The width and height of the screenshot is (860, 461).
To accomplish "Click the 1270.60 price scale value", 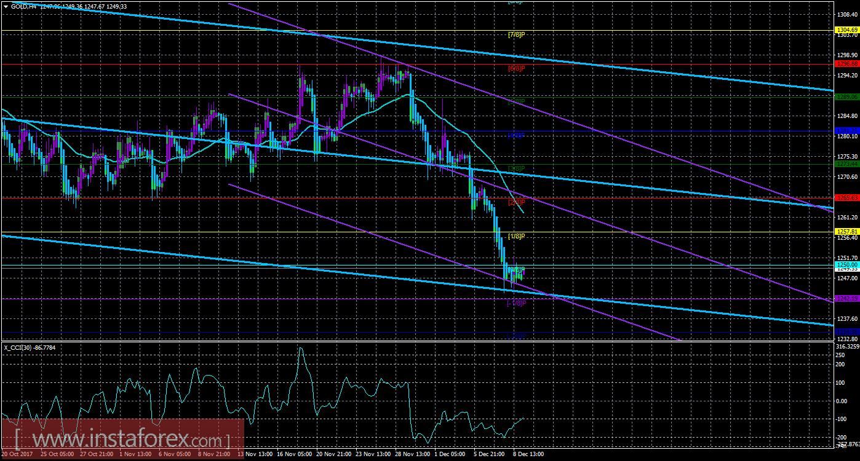I will [847, 176].
